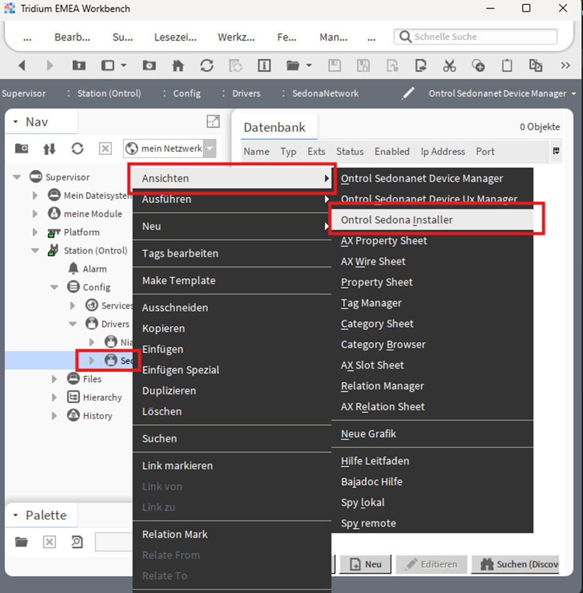
Task: Refresh using the circular arrows toolbar icon
Action: click(207, 66)
